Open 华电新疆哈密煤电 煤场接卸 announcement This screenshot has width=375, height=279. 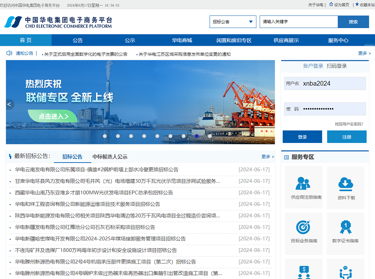100,239
